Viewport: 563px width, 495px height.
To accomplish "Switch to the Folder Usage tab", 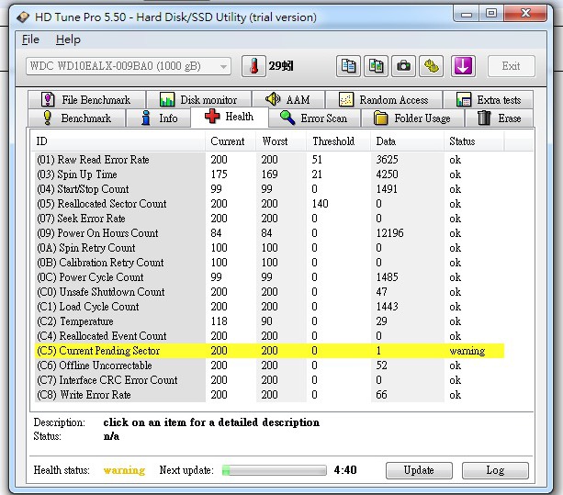I will 412,118.
